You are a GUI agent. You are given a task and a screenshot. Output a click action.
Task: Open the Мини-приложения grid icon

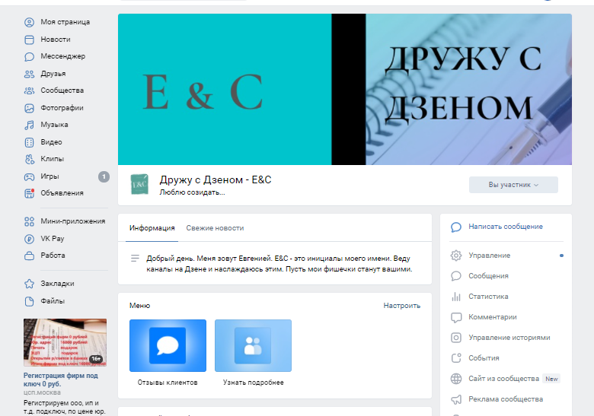(x=29, y=221)
